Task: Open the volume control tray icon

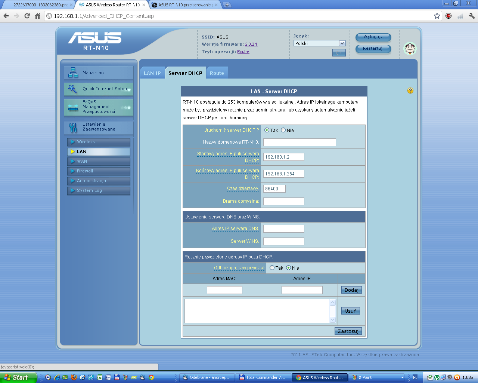Action: (450, 378)
